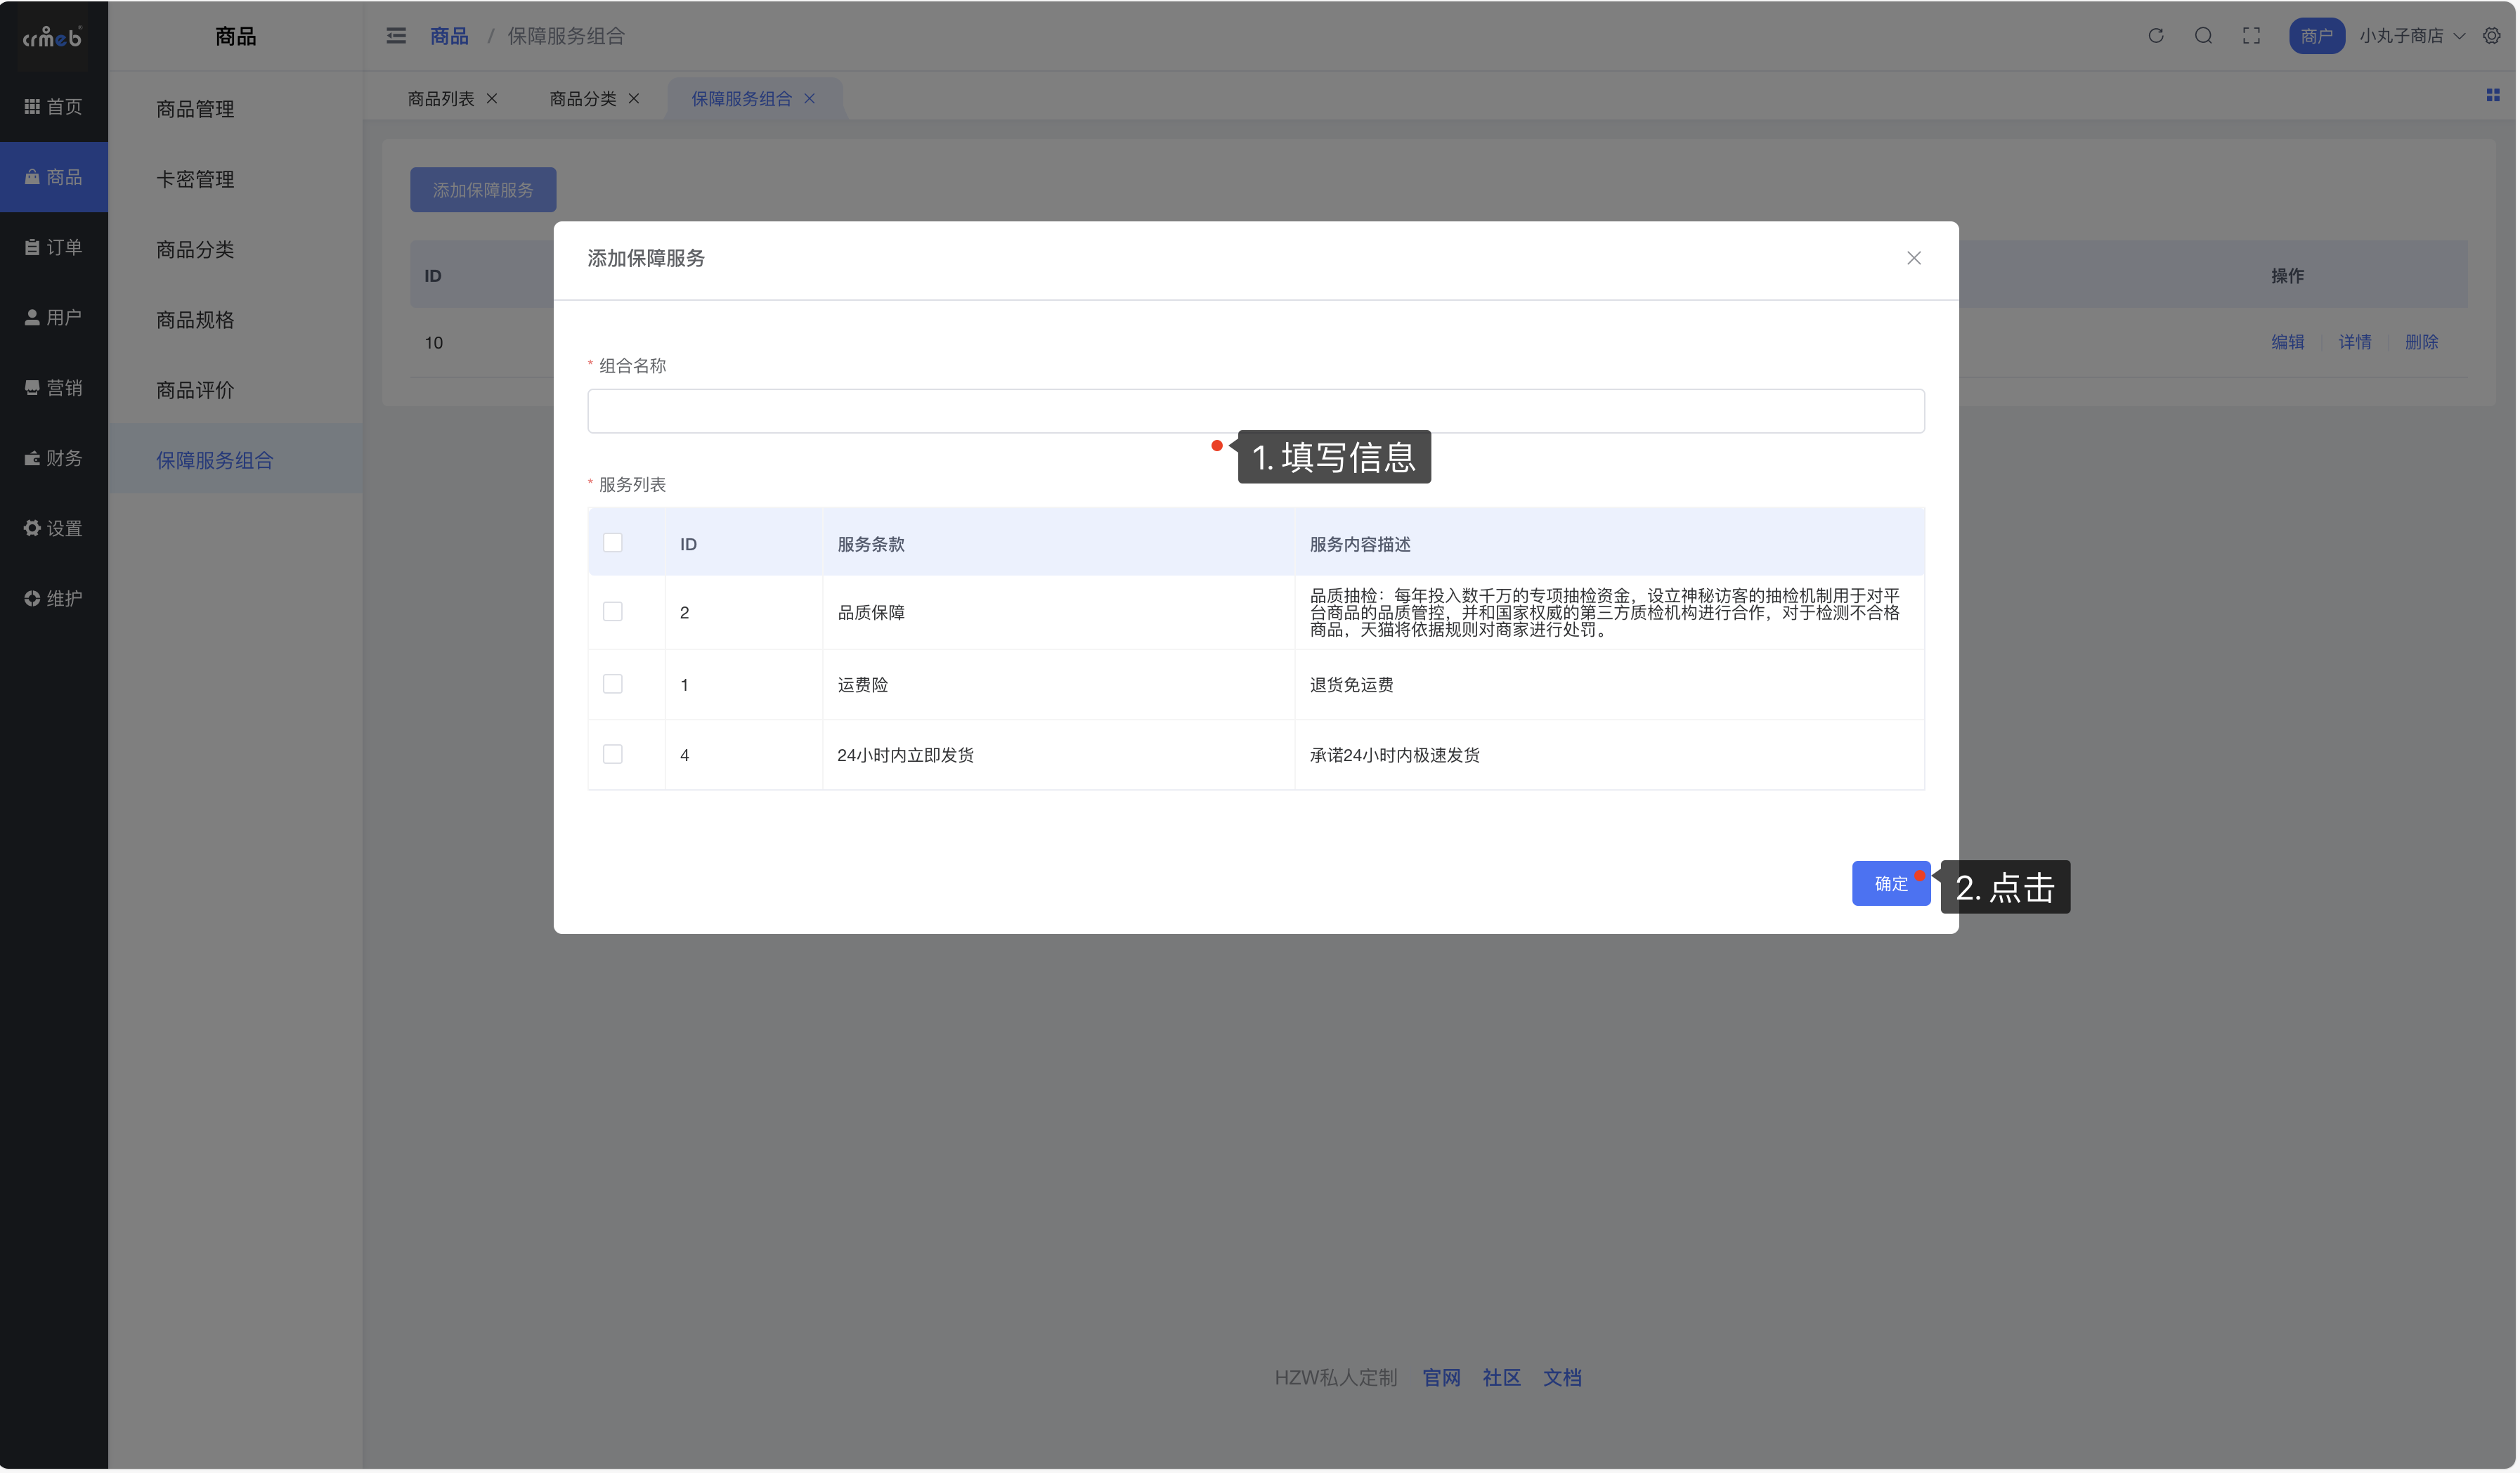
Task: Check the select-all checkbox in service table
Action: pos(613,543)
